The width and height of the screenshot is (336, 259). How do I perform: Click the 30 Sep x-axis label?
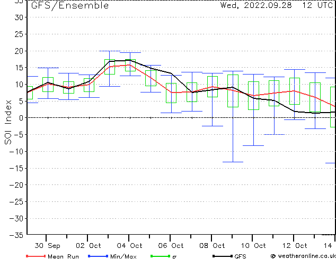[47, 246]
